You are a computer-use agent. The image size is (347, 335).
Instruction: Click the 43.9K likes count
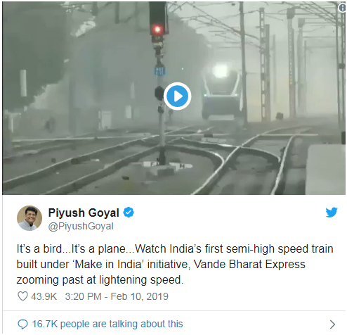point(44,296)
